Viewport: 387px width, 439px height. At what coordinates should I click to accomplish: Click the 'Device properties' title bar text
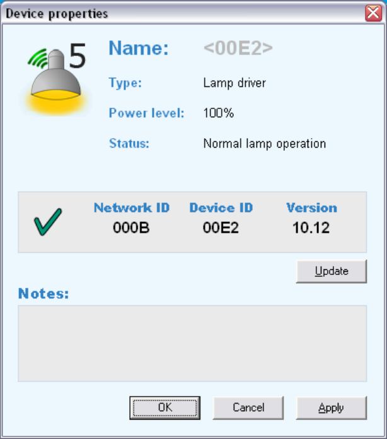(57, 14)
